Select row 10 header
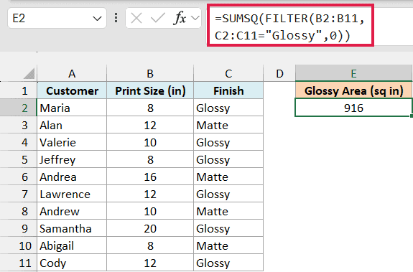413x272 pixels. tap(19, 245)
